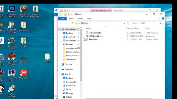
Task: Sort files by Type column
Action: pos(147,28)
